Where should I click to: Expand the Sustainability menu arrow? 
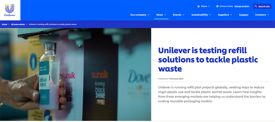click(210, 15)
